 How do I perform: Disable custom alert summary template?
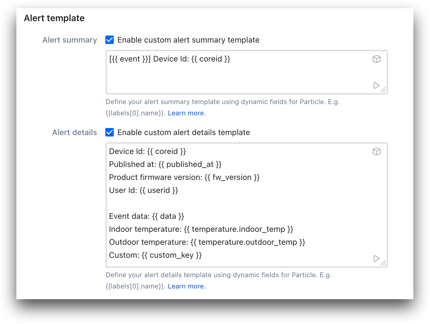pyautogui.click(x=110, y=40)
